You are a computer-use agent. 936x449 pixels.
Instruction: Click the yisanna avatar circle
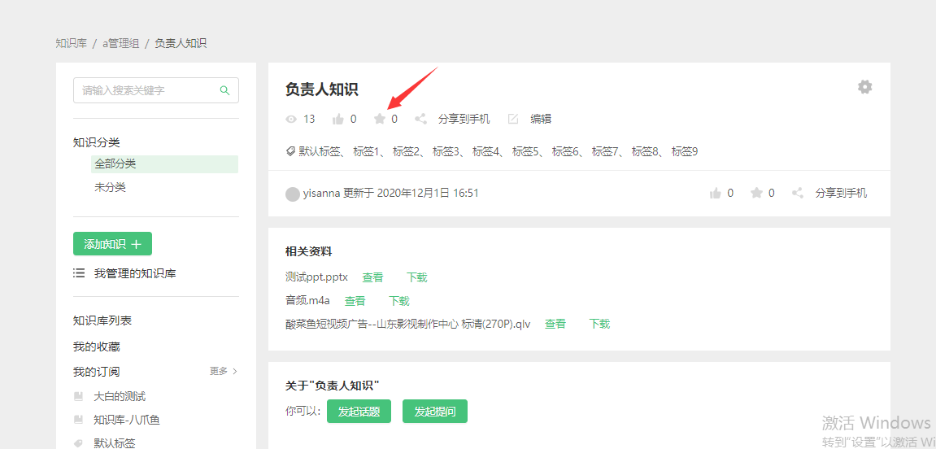point(293,194)
